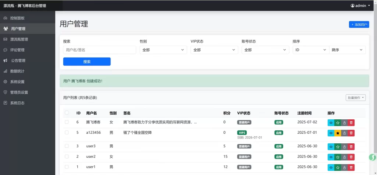Click the admin user avatar icon
Image resolution: width=377 pixels, height=175 pixels.
click(x=352, y=6)
